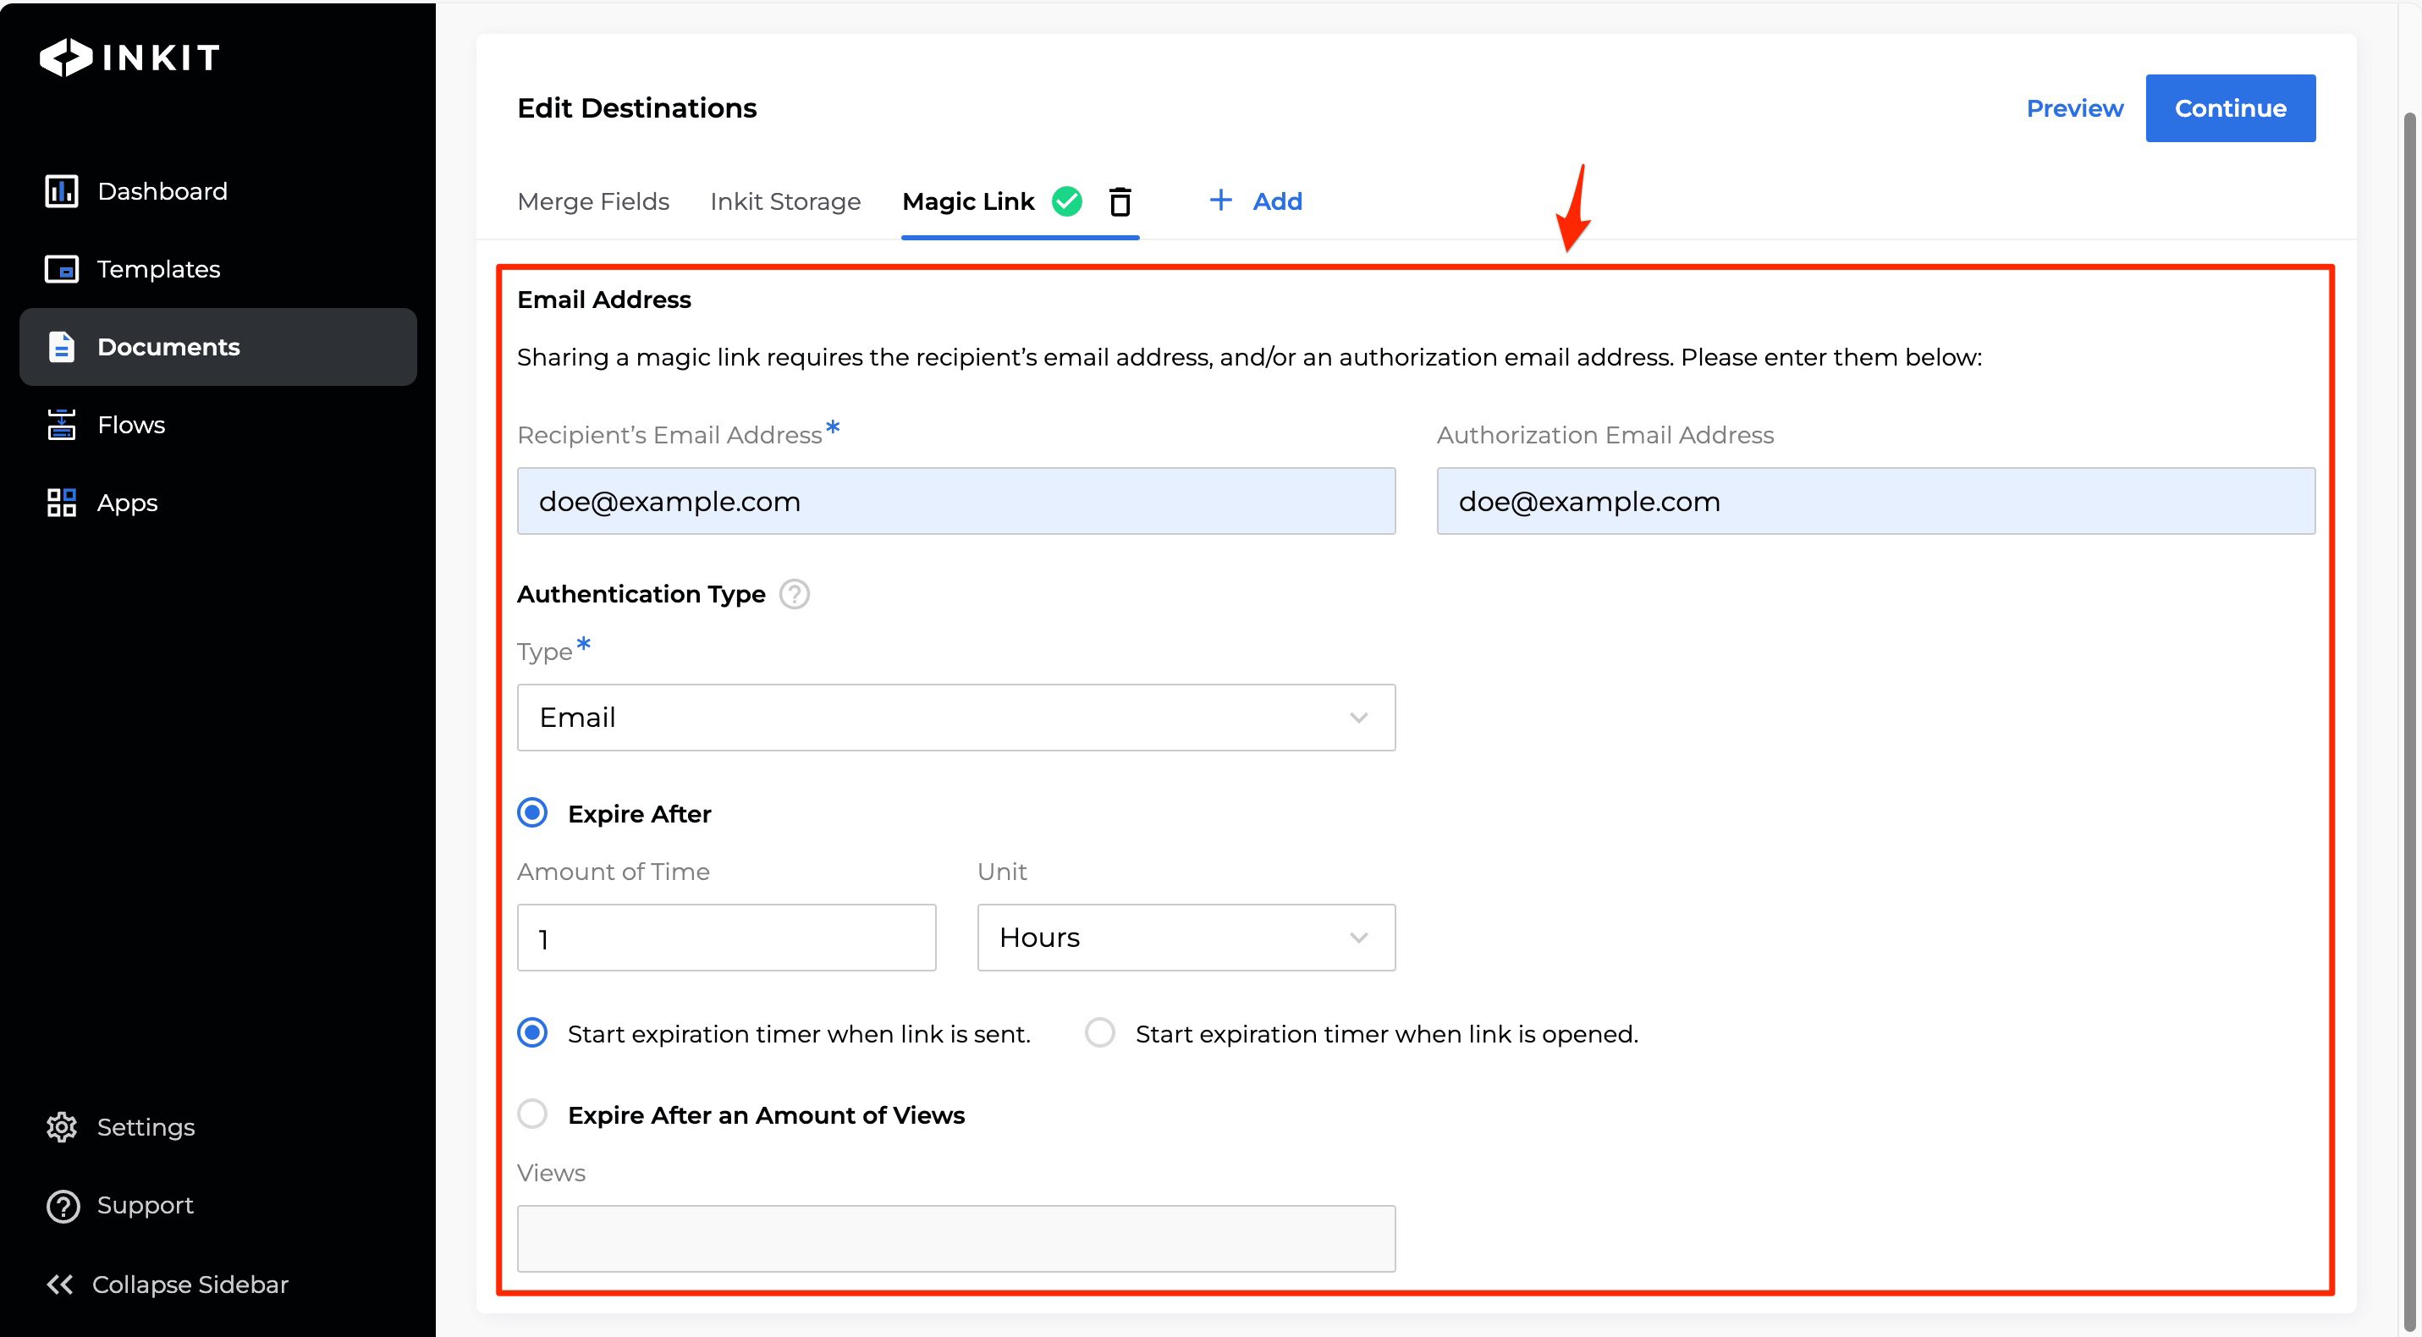Click the Preview link
This screenshot has width=2422, height=1337.
pos(2074,108)
